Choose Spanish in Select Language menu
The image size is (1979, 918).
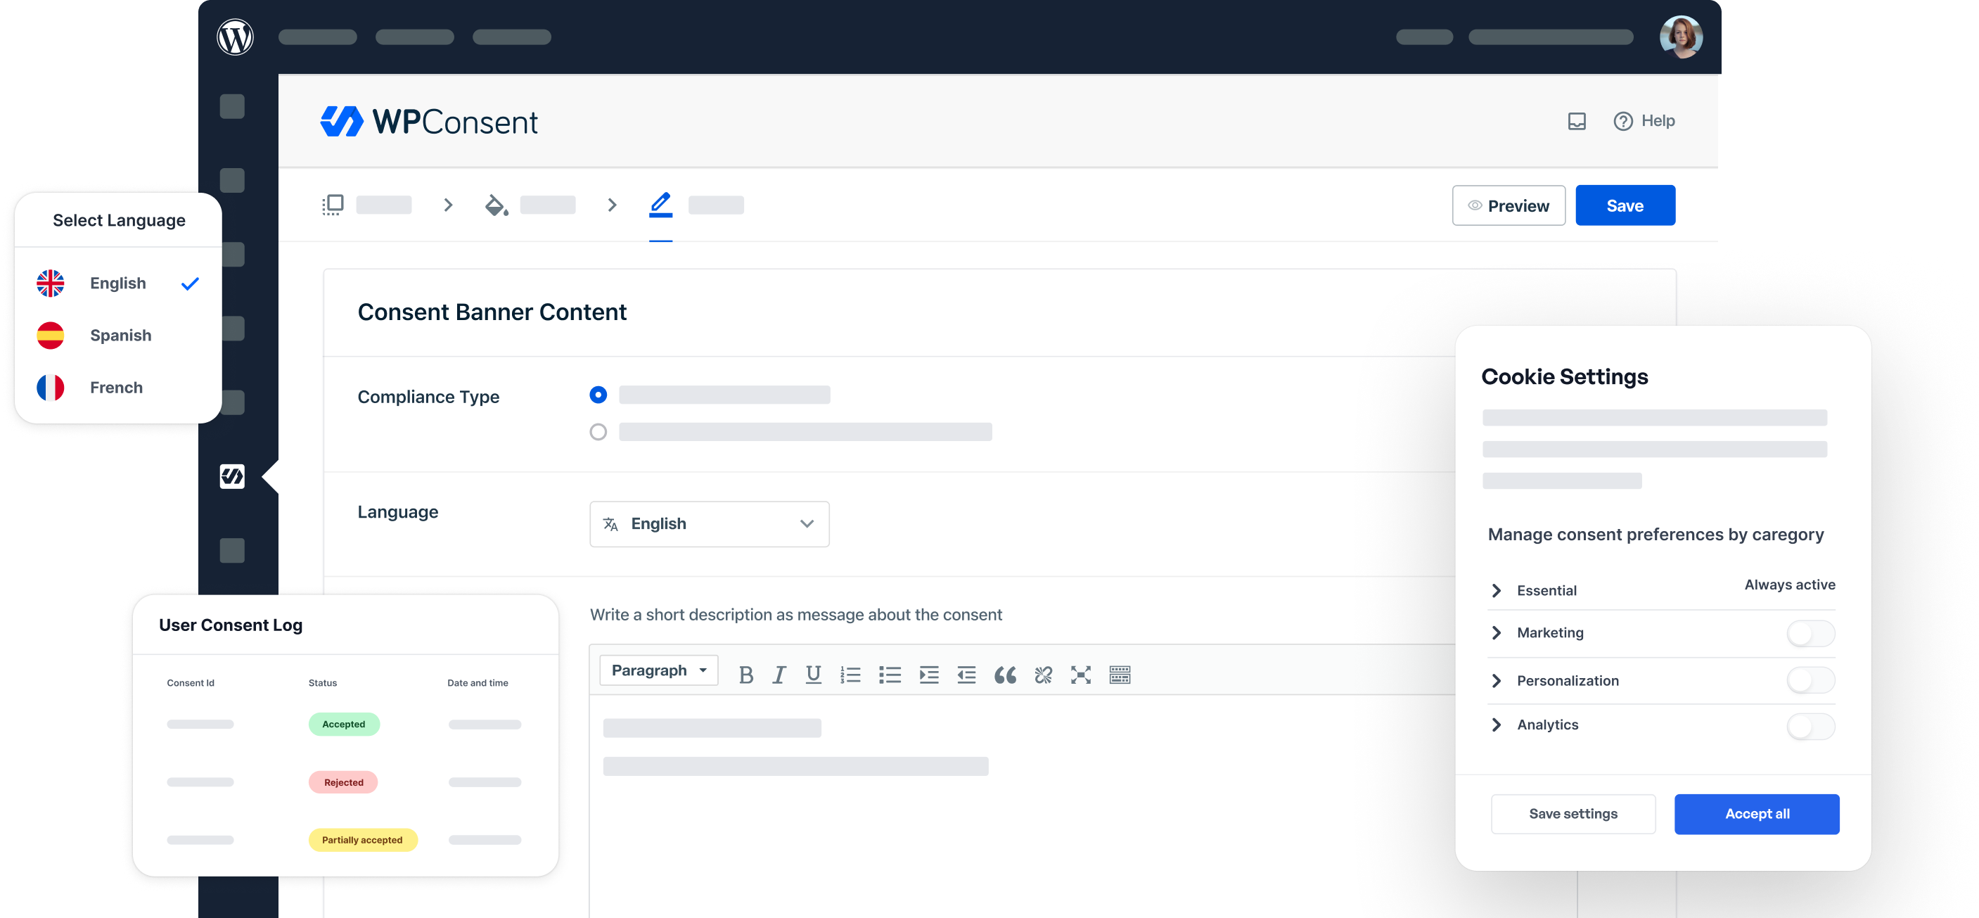(120, 336)
